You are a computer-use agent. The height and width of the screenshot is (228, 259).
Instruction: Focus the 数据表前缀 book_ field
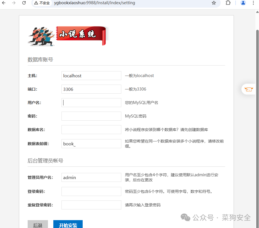(x=91, y=144)
